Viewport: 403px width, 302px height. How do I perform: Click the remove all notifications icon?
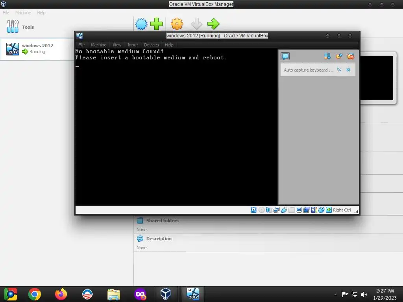point(351,56)
